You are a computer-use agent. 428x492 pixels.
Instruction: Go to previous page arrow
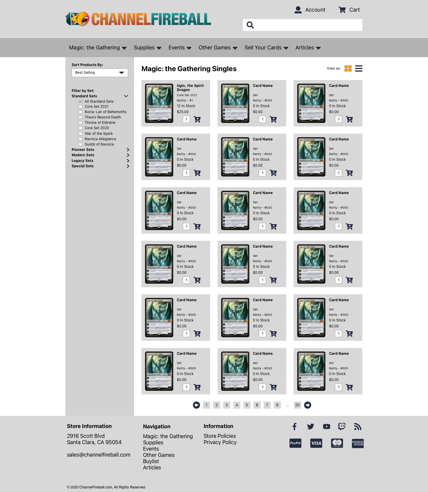pyautogui.click(x=196, y=405)
